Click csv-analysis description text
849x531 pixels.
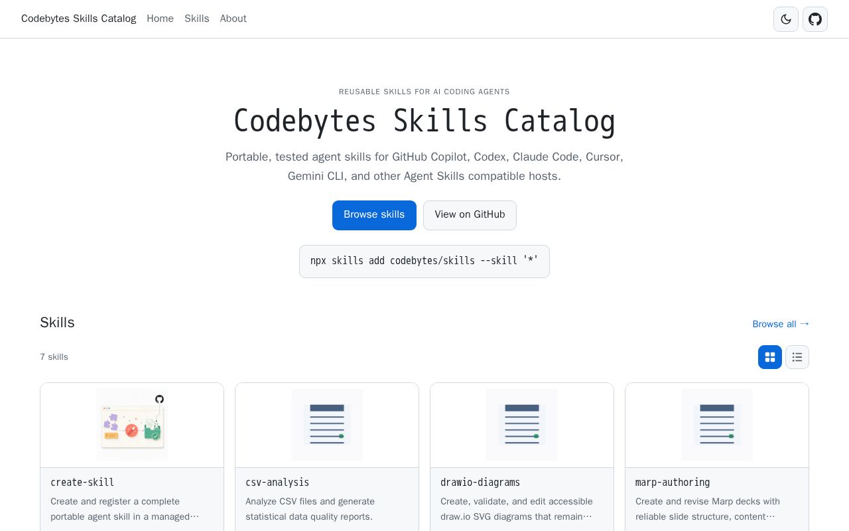pos(310,509)
